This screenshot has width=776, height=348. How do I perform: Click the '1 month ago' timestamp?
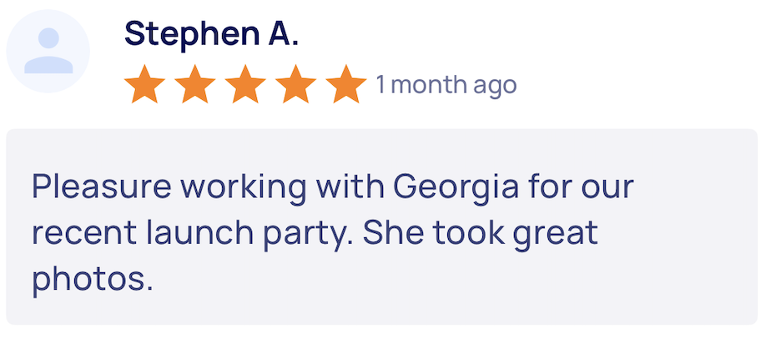coord(446,85)
